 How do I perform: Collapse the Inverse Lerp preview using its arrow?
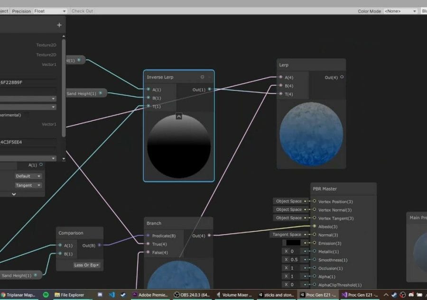coord(178,116)
